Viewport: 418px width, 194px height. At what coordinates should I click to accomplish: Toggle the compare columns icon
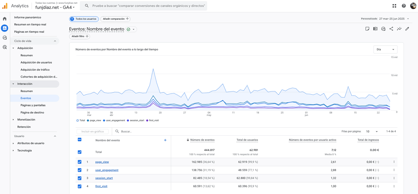point(375,29)
